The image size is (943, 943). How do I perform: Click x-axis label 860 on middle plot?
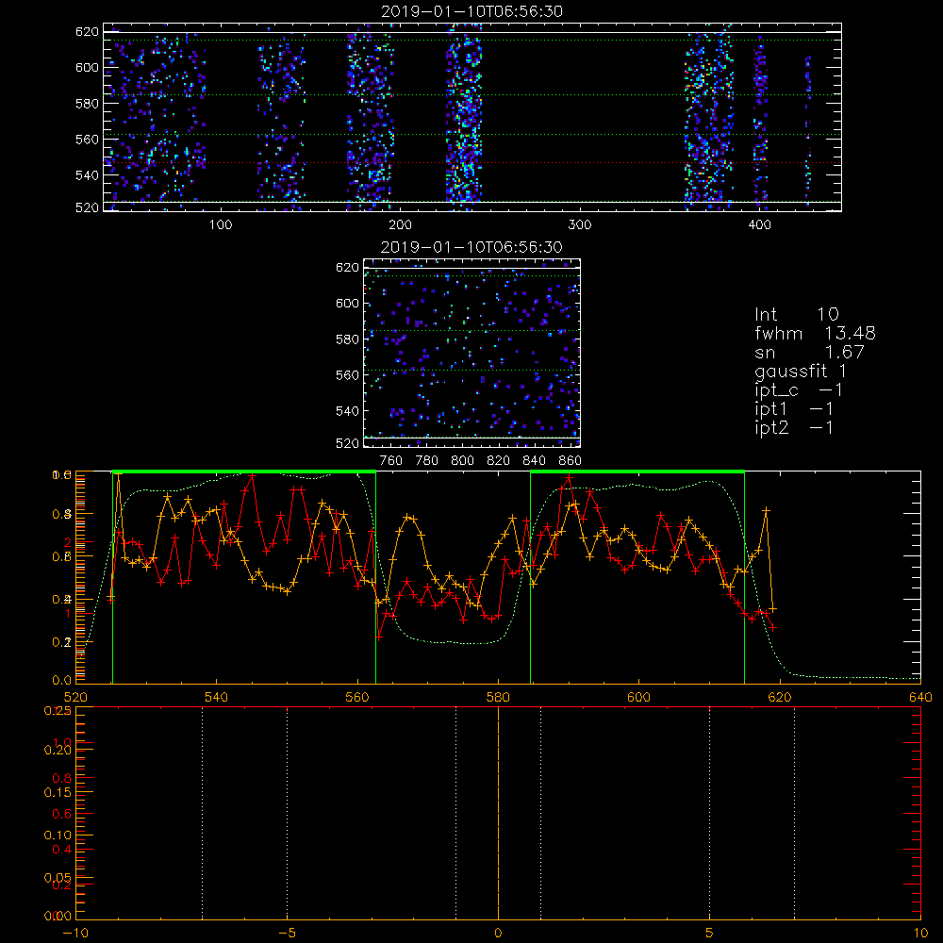tap(571, 461)
